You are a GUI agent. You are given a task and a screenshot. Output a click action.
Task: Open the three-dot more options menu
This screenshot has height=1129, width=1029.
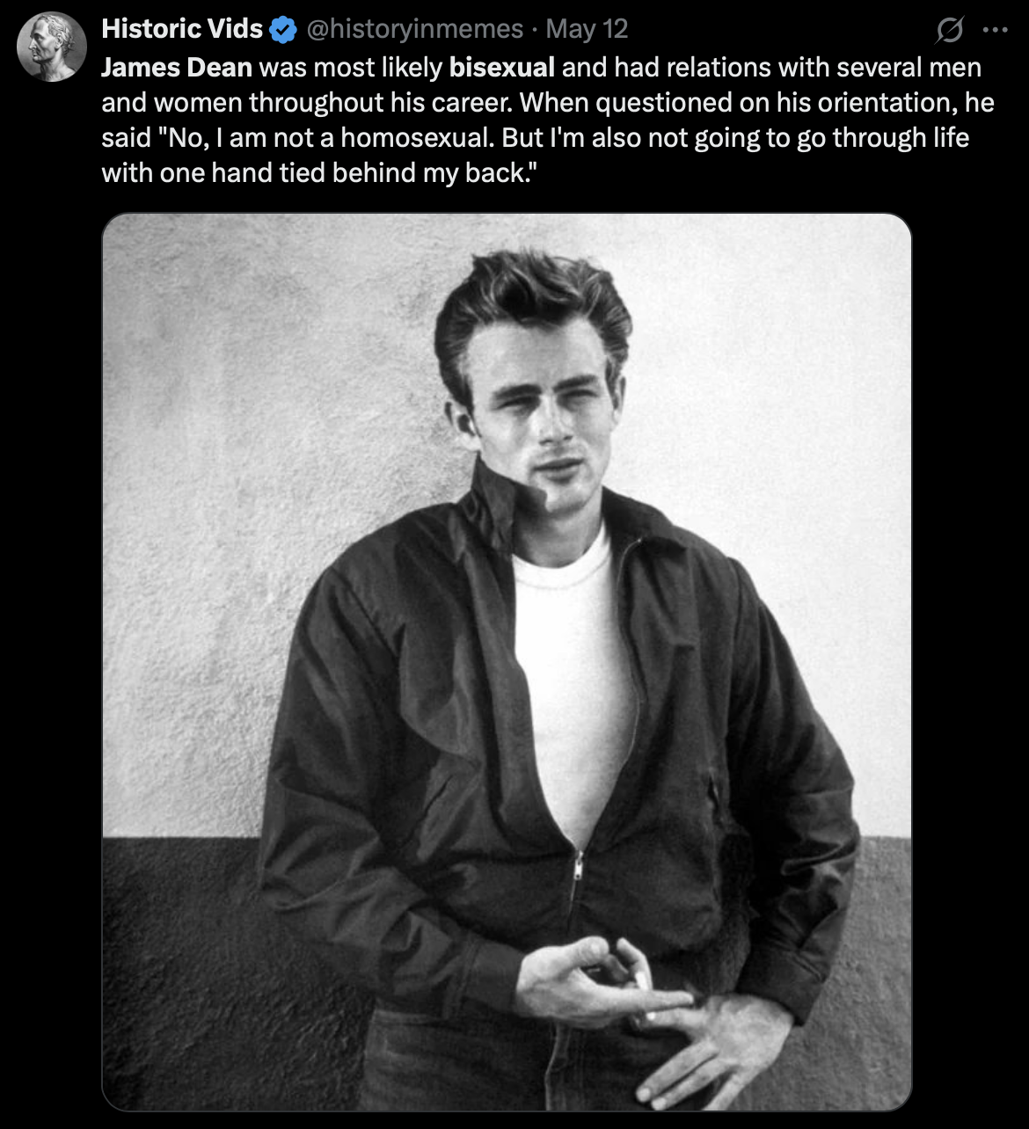(x=996, y=30)
